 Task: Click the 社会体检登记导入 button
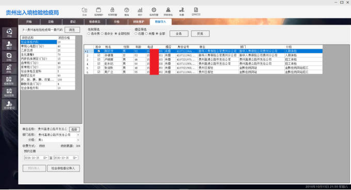(63, 168)
